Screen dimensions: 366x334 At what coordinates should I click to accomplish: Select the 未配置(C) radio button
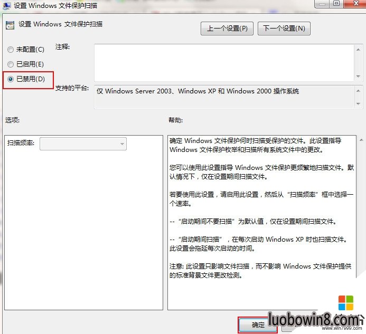click(x=11, y=50)
